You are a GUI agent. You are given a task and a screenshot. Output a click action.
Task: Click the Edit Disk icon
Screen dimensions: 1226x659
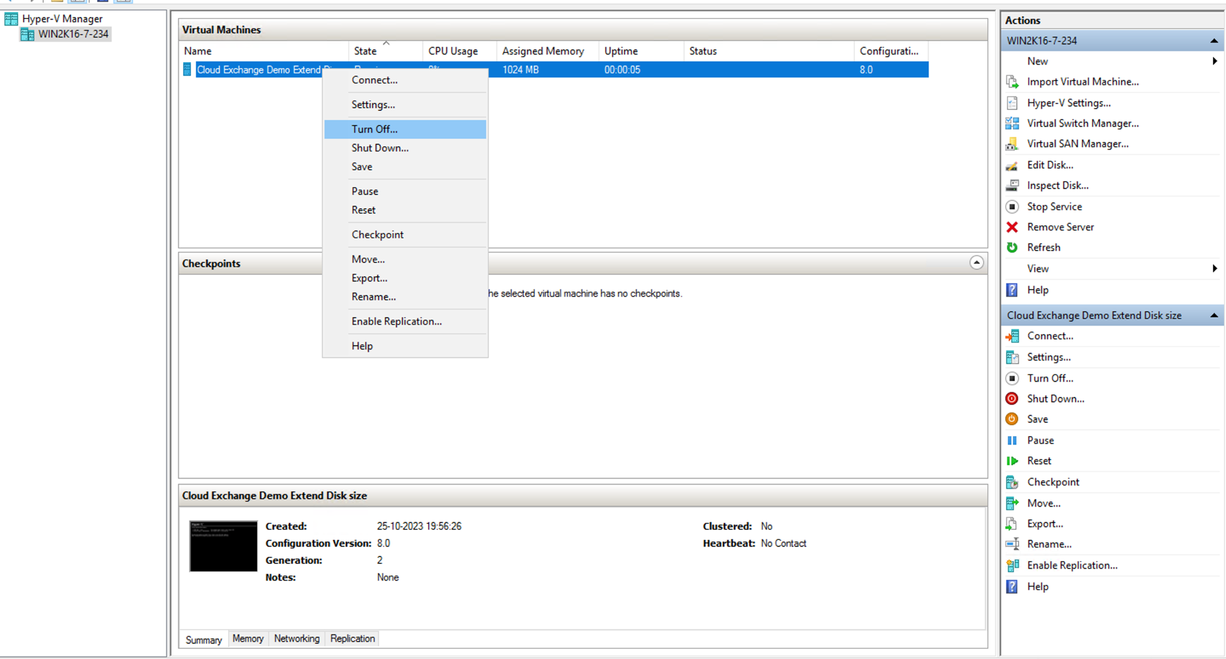(1012, 165)
